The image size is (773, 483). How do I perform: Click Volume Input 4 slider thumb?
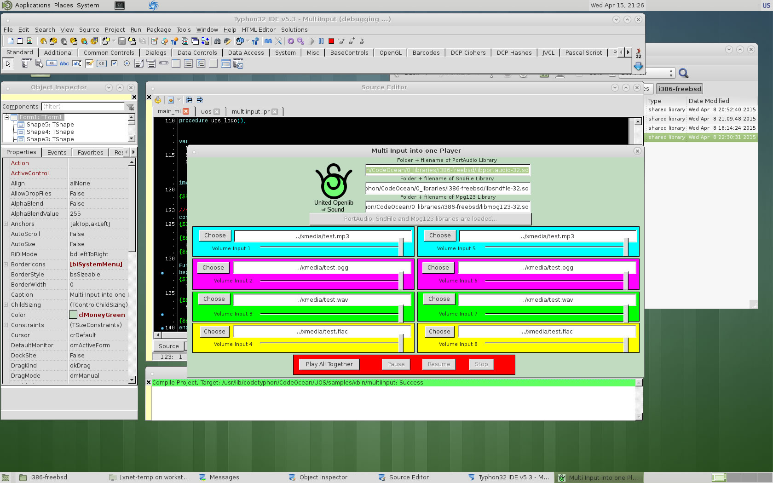click(401, 344)
